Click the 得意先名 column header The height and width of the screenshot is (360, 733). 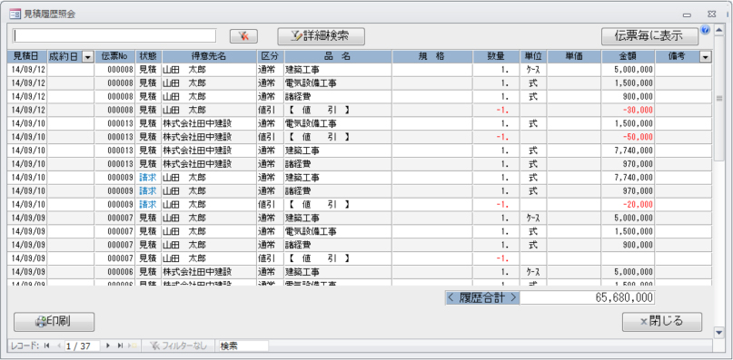tap(209, 56)
